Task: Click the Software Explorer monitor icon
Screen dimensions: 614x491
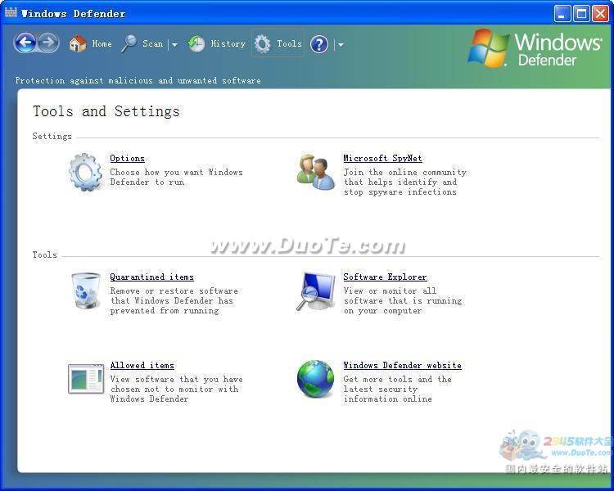Action: point(315,291)
